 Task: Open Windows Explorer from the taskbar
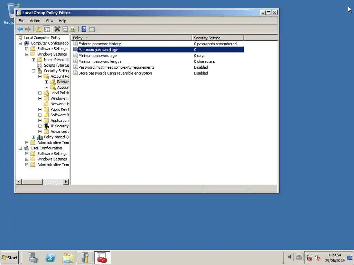click(68, 258)
